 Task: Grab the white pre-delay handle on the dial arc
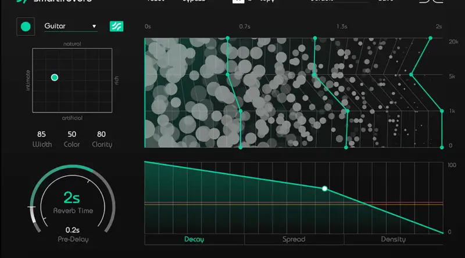(32, 207)
